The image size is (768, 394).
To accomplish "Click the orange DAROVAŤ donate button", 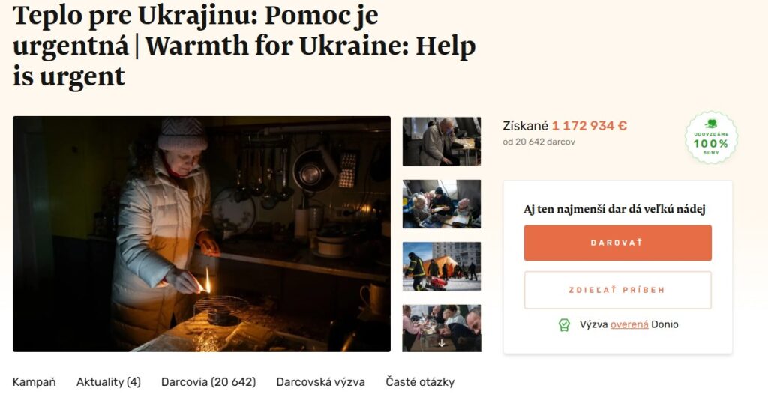I will tap(618, 243).
